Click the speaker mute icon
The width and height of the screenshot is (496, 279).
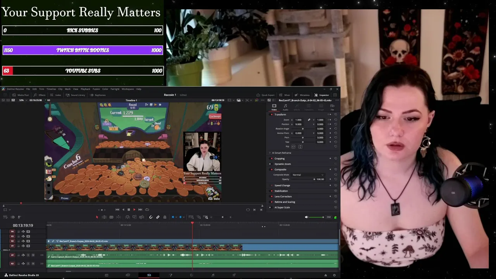[307, 217]
